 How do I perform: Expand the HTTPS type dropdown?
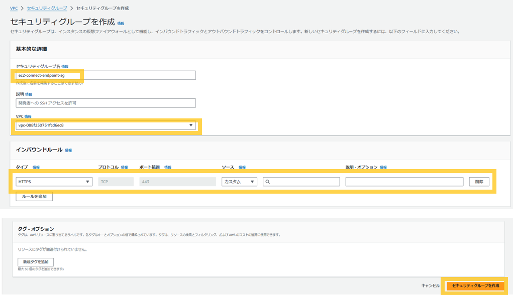(x=54, y=182)
